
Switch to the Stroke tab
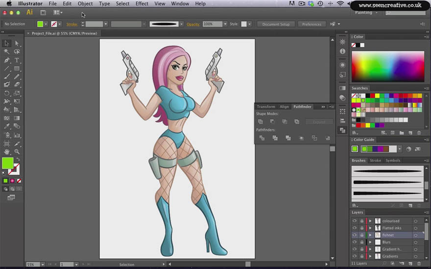[375, 160]
